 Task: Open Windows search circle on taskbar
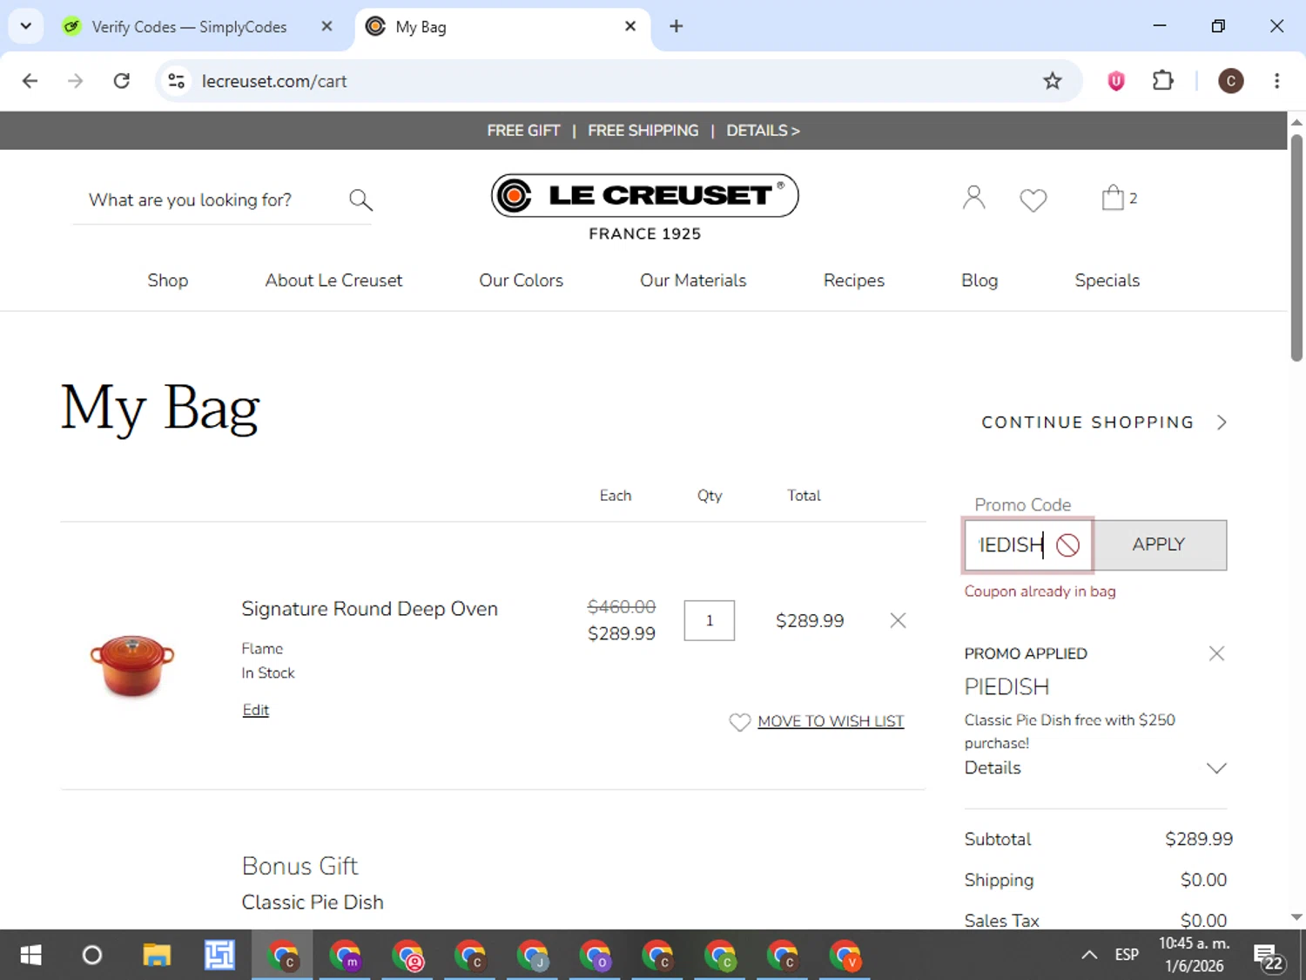[x=91, y=956]
